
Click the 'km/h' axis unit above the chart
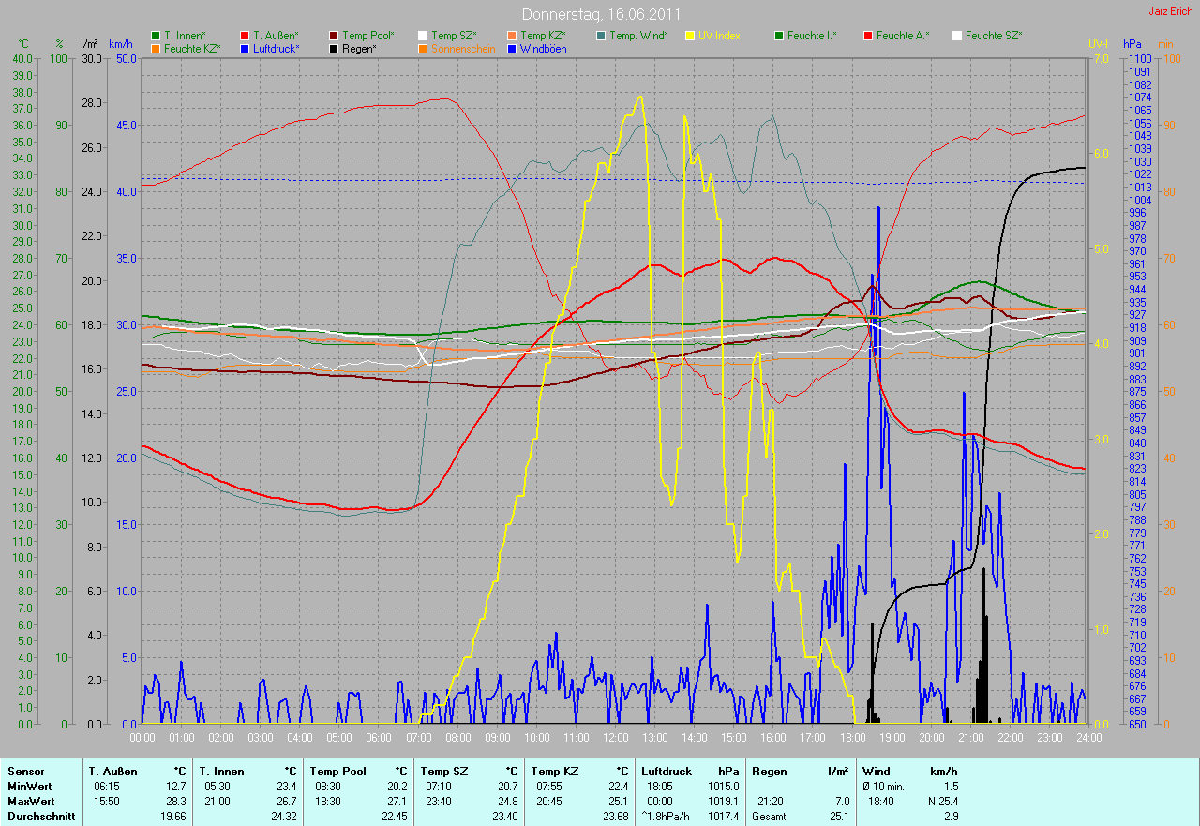[x=121, y=44]
